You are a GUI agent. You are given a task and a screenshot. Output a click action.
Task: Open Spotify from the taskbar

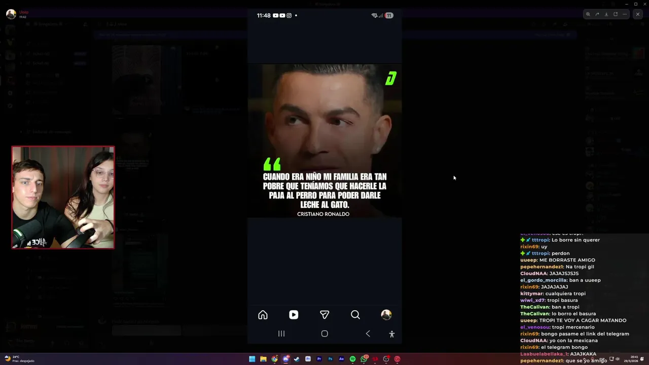tap(352, 359)
